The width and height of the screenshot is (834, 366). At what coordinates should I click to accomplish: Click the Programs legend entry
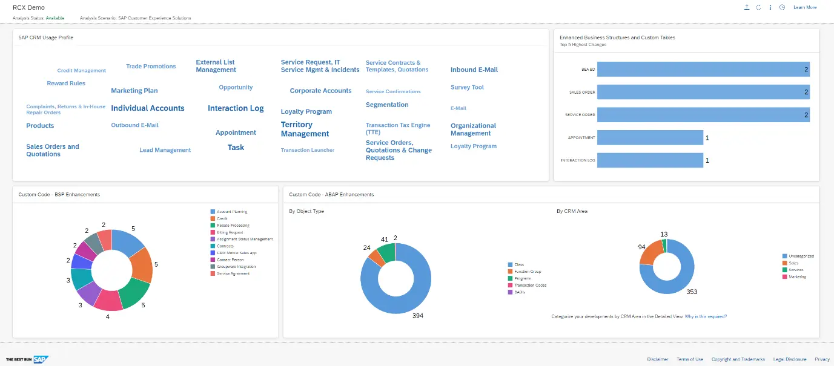pos(520,278)
